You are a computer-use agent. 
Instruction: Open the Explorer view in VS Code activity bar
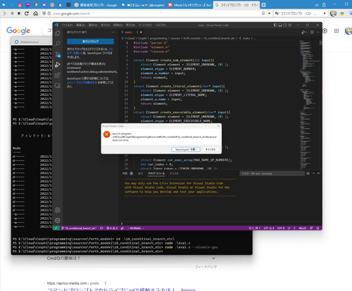[x=58, y=34]
